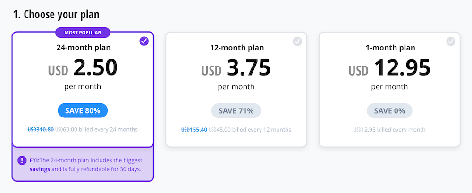
Task: Click the USD60.00 billed every 24 months text
Action: click(x=96, y=129)
